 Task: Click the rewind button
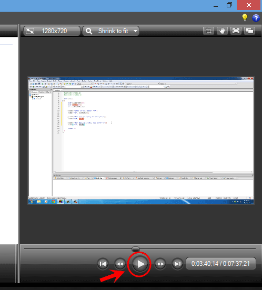point(120,264)
